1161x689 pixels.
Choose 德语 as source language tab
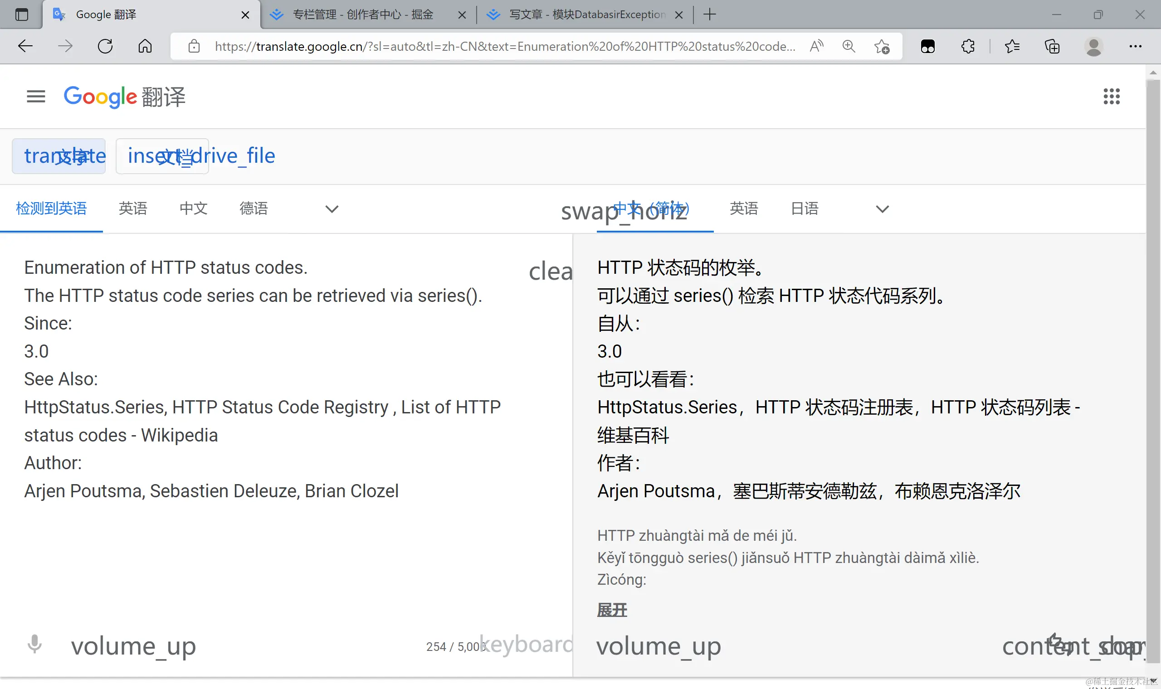coord(254,209)
